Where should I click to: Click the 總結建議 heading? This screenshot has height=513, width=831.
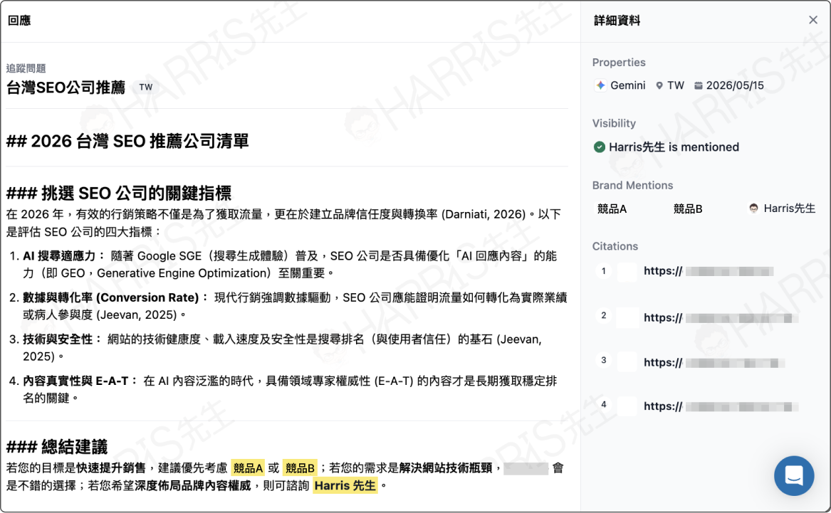click(x=57, y=447)
